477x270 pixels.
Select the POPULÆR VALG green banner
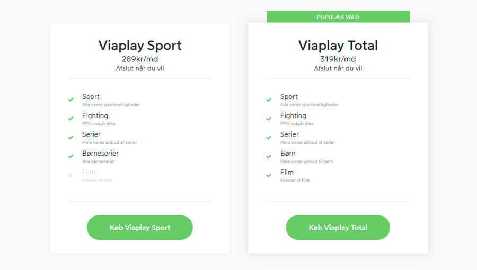point(338,17)
